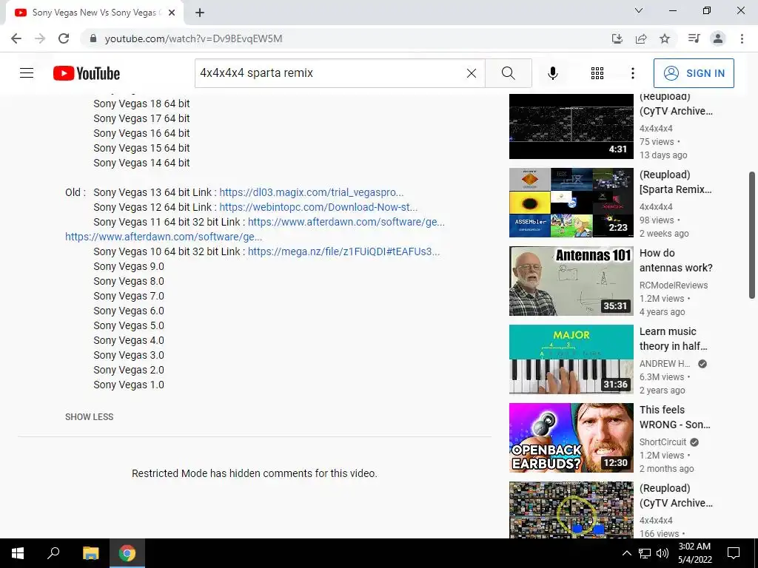
Task: Visit the RCModelReviews channel
Action: point(674,285)
